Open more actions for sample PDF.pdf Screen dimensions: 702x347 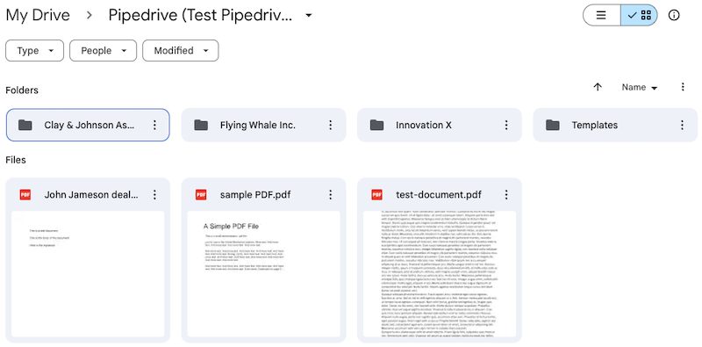[331, 194]
